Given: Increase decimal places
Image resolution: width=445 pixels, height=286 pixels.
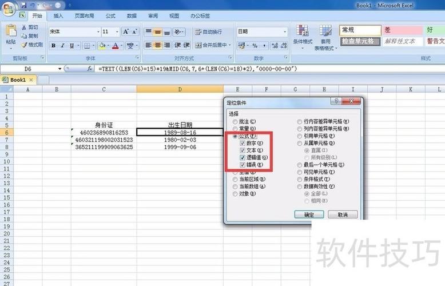Looking at the screenshot, I should [x=275, y=45].
